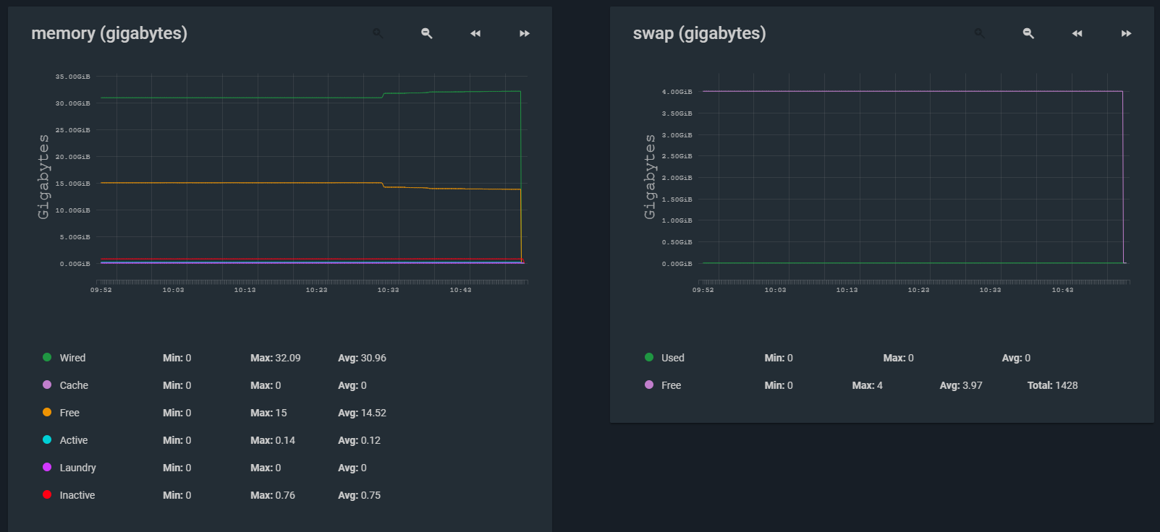
Task: Select the swap Used legend label
Action: 672,358
